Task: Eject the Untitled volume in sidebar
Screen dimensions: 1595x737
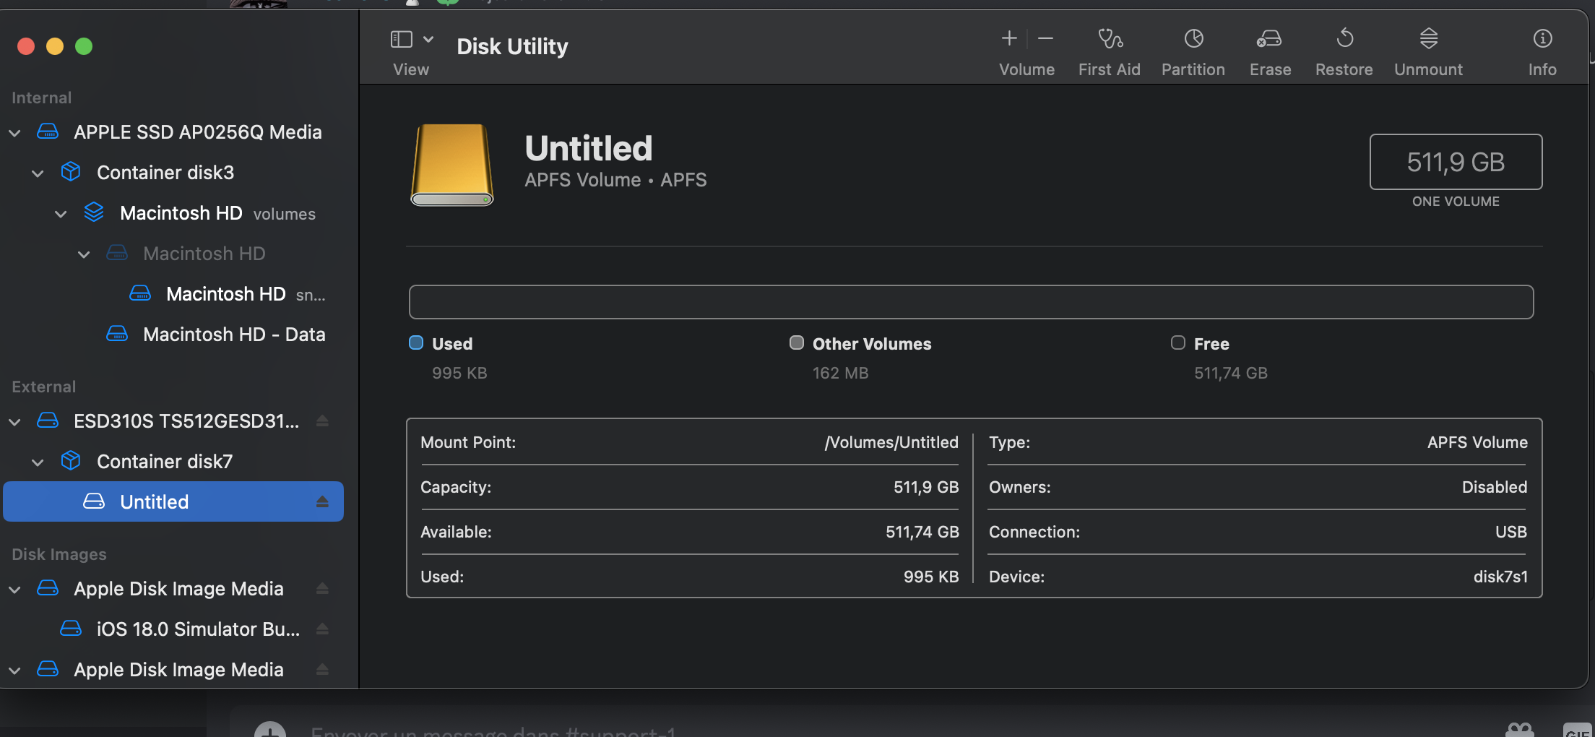Action: (x=322, y=501)
